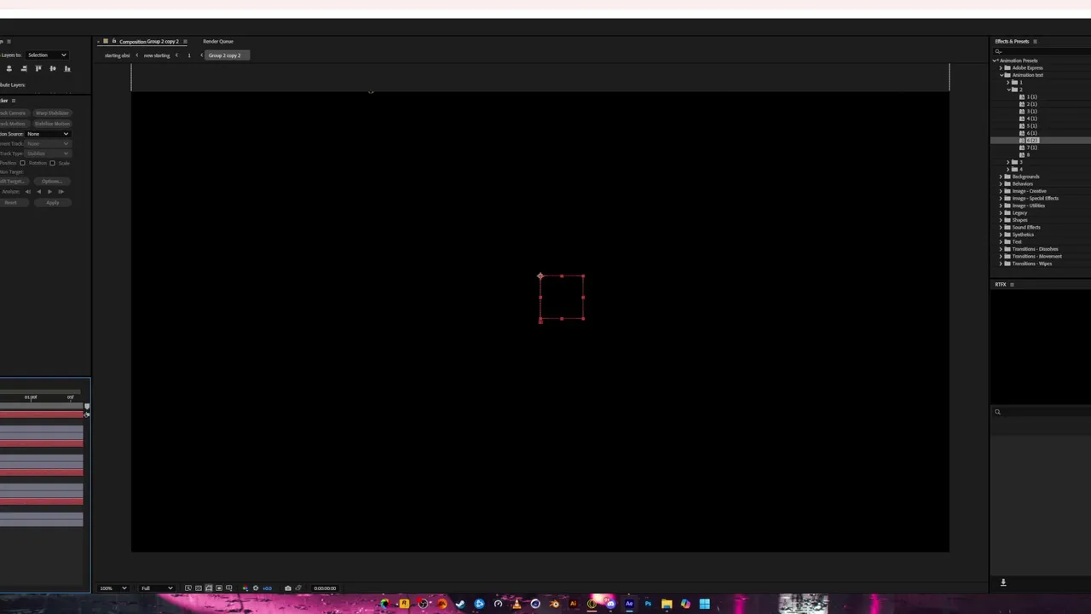Toggle the composition viewer lock icon
Viewport: 1091px width, 614px height.
pyautogui.click(x=114, y=41)
